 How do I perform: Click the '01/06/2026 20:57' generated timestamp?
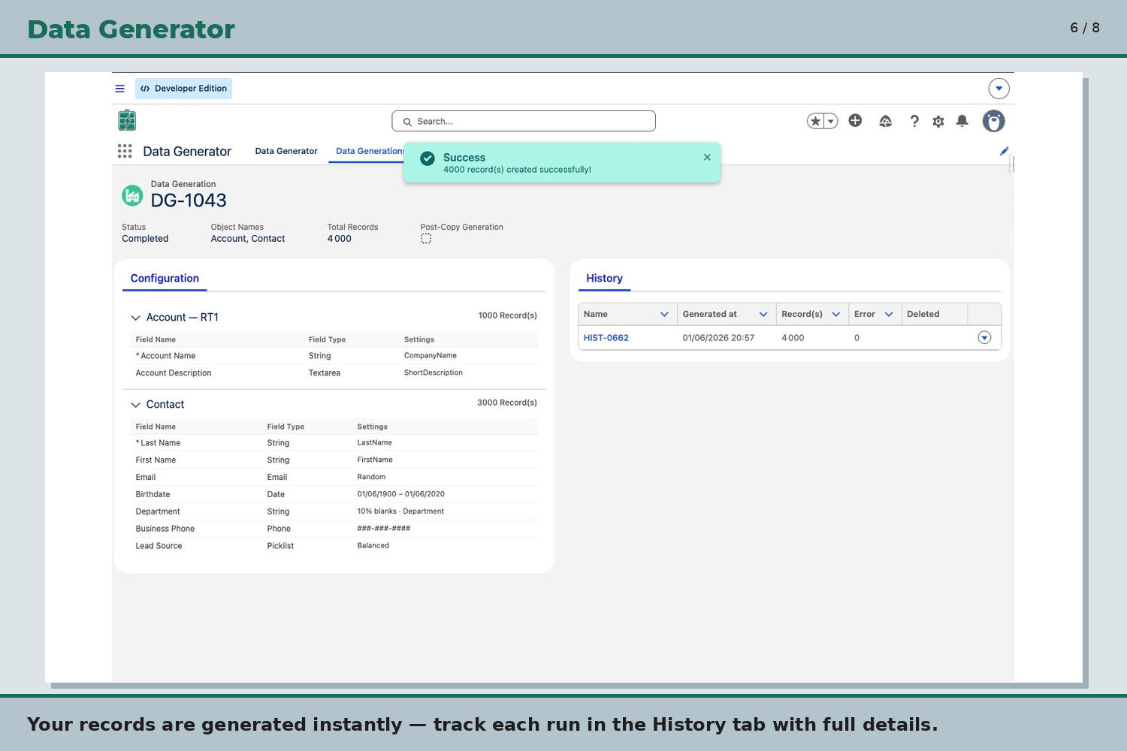tap(718, 338)
